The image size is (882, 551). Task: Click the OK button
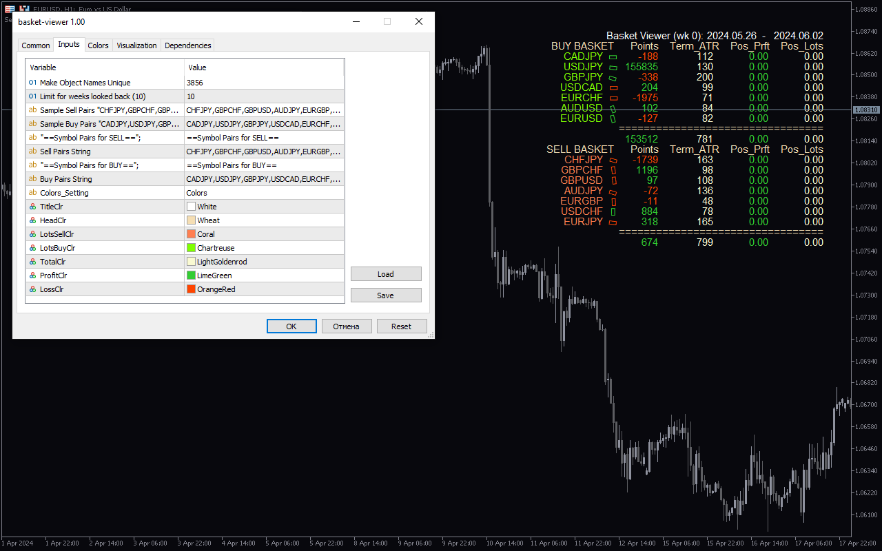[291, 326]
